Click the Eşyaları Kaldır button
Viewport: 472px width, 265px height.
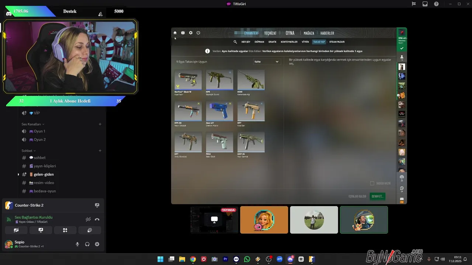(357, 197)
